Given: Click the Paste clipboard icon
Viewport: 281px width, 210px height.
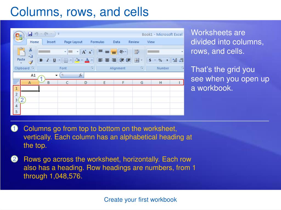Looking at the screenshot, I should 21,52.
